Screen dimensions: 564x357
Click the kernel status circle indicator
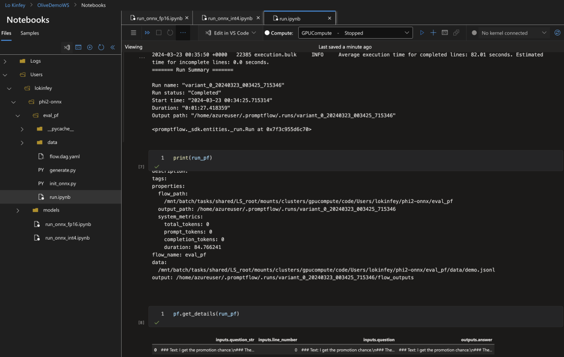[x=474, y=33]
